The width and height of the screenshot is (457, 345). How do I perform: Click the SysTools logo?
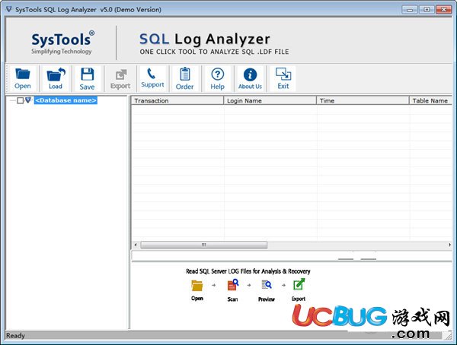click(x=62, y=43)
